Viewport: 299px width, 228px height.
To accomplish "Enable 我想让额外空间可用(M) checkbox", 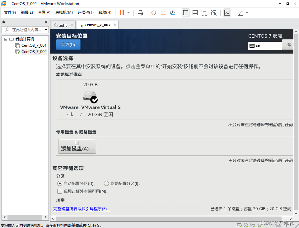I will click(x=60, y=191).
